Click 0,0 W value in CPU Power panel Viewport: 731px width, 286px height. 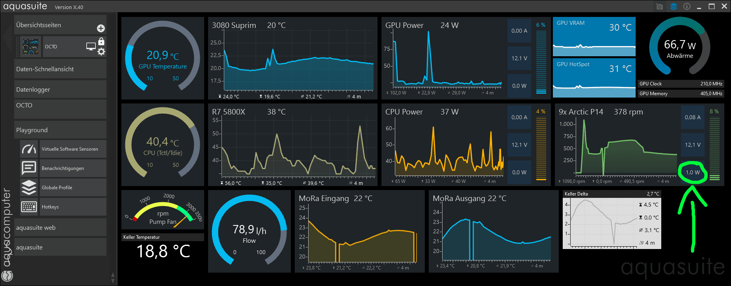point(519,172)
